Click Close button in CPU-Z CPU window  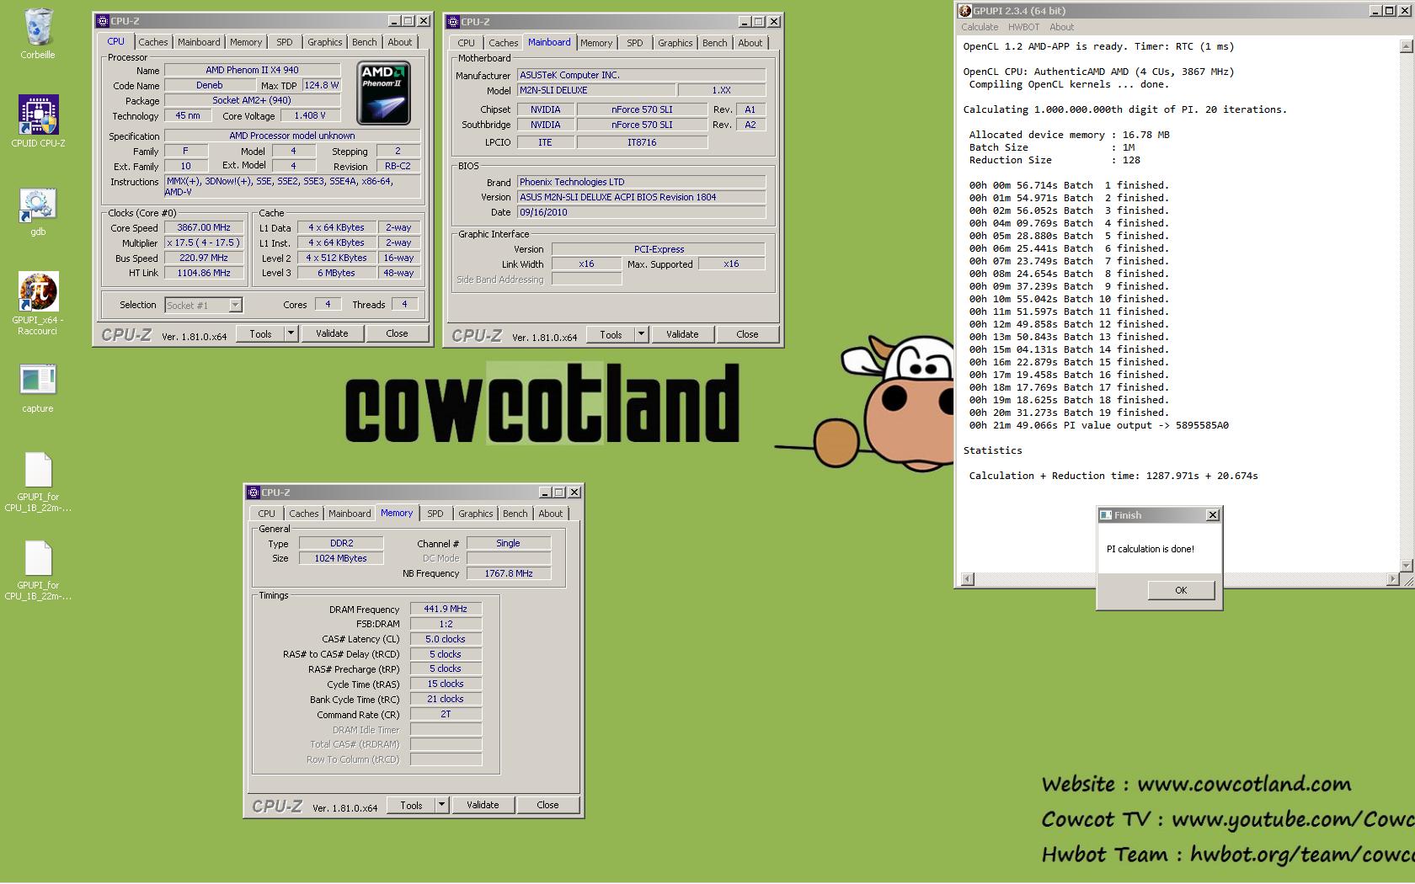(397, 333)
